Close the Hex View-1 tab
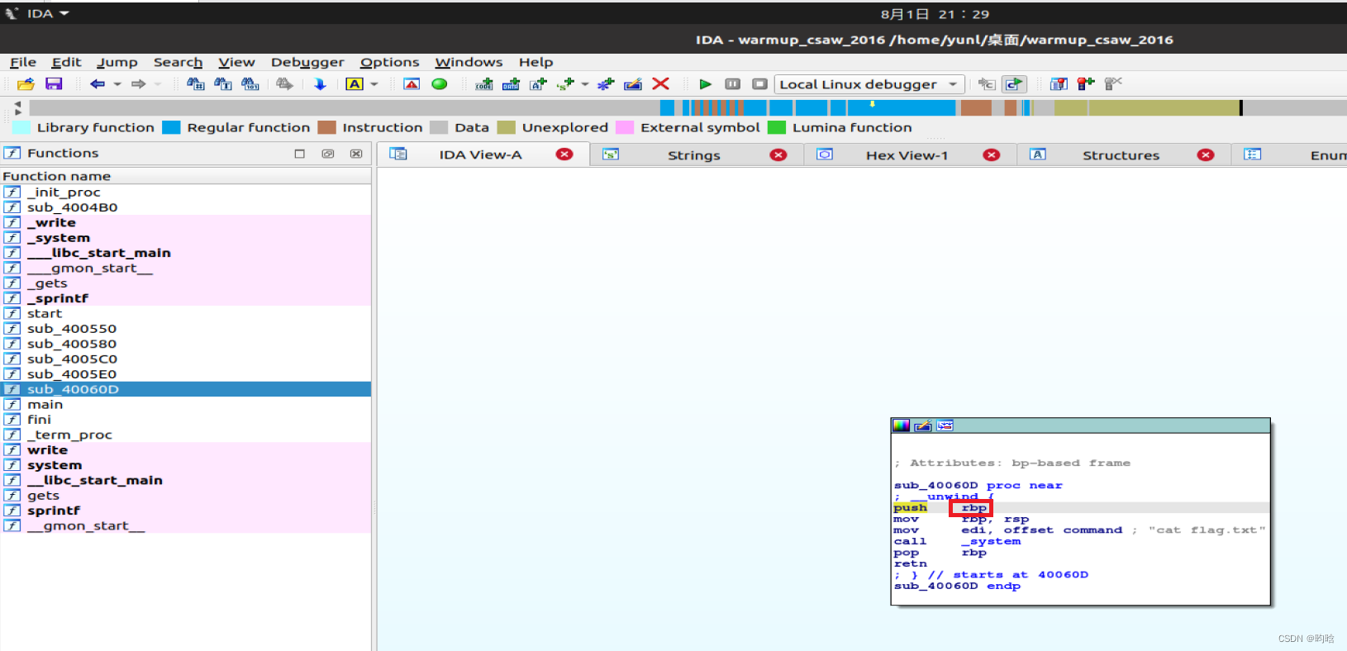 (x=992, y=154)
